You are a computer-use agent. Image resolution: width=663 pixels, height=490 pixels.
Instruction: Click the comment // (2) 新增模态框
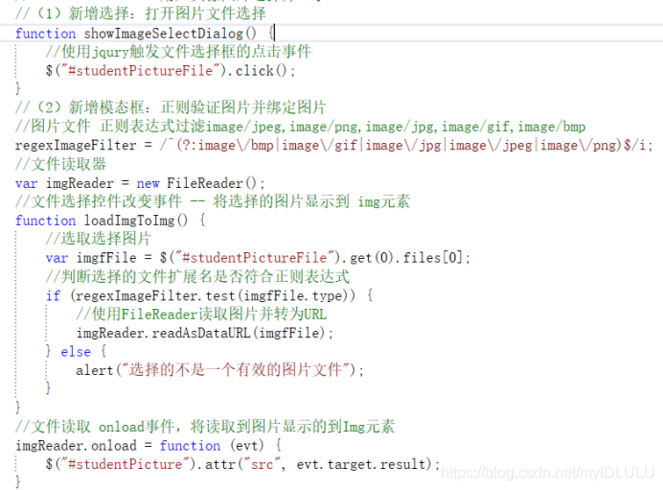coord(171,107)
